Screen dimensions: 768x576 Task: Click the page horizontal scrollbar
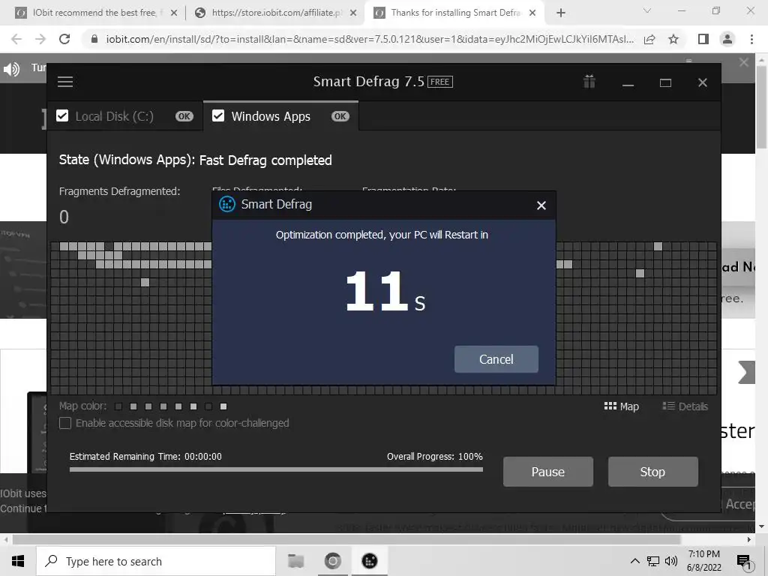(346, 539)
